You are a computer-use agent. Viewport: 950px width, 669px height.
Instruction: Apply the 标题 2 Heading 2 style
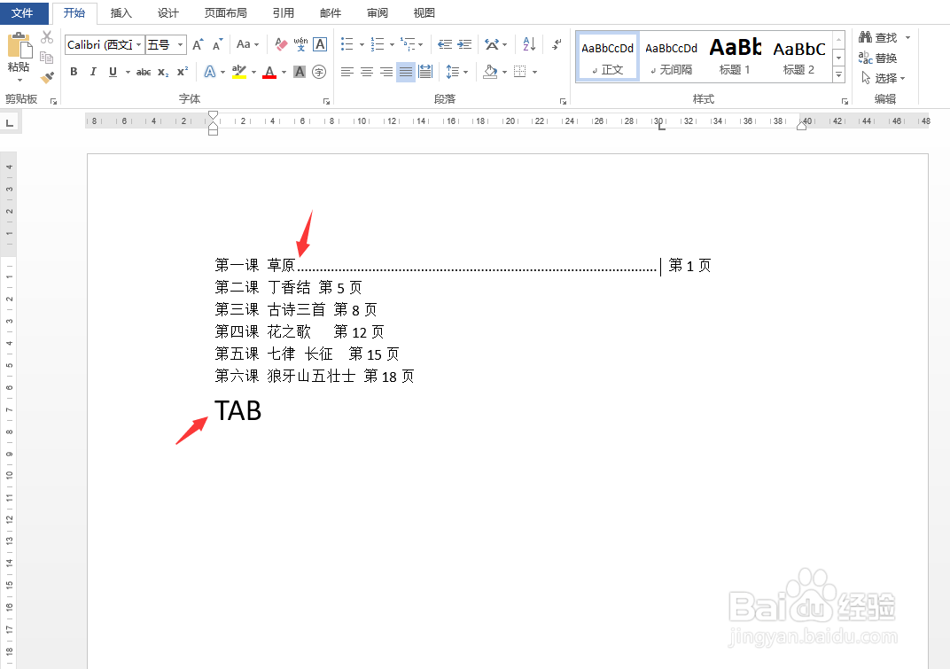click(798, 57)
